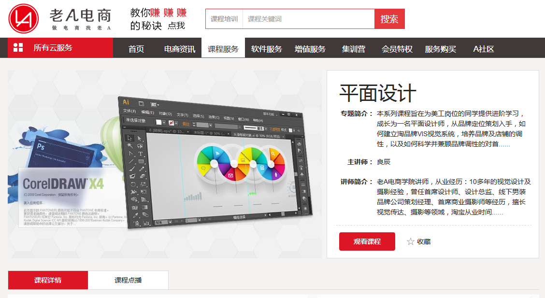Click the grid icon beside 所有云服务
The height and width of the screenshot is (298, 545).
click(x=18, y=47)
